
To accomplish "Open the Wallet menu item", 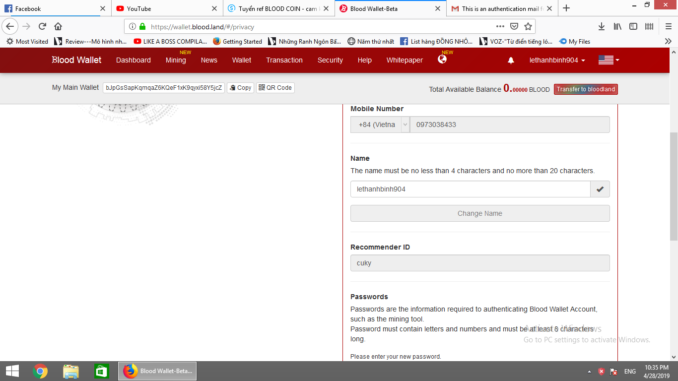I will (x=242, y=60).
